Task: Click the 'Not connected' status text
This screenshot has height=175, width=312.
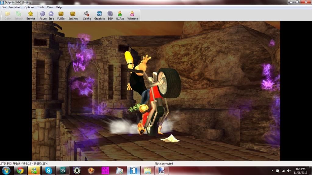Action: point(164,163)
